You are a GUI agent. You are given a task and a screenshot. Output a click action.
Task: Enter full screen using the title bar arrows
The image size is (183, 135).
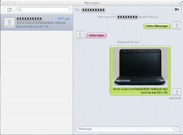(x=181, y=3)
